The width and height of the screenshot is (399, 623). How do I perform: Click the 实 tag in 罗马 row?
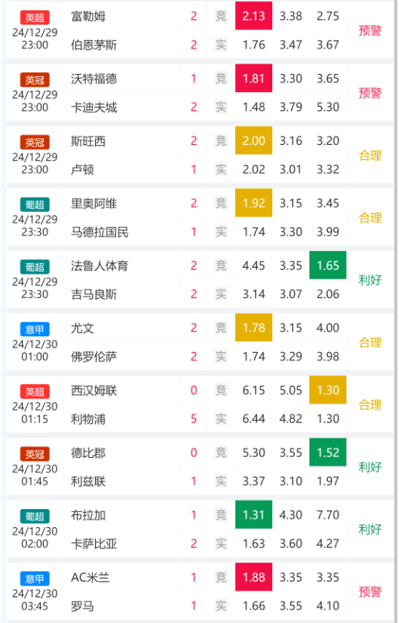pyautogui.click(x=220, y=606)
